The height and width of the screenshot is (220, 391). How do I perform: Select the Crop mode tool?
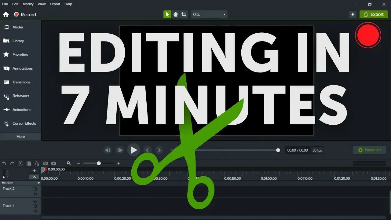[184, 14]
